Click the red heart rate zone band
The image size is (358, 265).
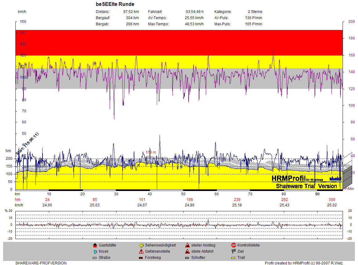(179, 43)
